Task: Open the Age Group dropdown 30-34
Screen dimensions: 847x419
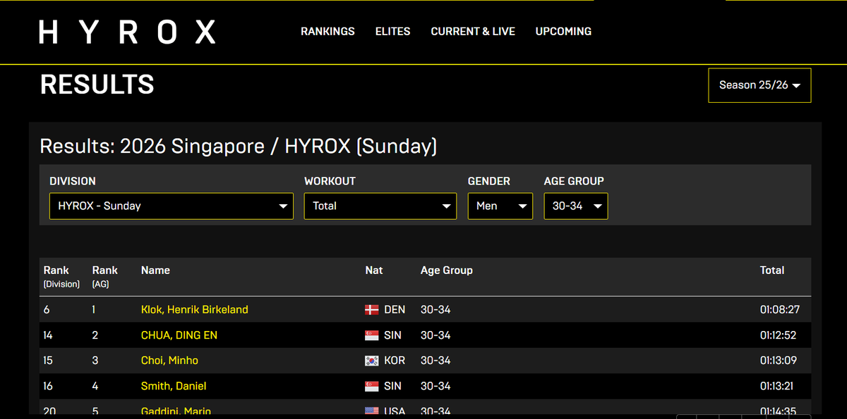Action: click(x=576, y=206)
